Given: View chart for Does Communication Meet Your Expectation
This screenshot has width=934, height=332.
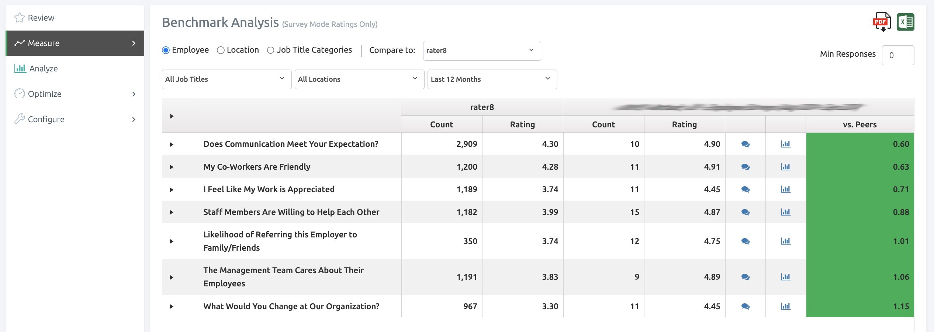Looking at the screenshot, I should point(785,144).
